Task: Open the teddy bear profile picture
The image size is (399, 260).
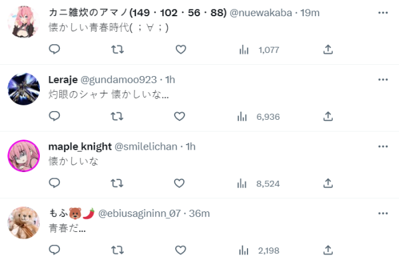Action: [24, 223]
